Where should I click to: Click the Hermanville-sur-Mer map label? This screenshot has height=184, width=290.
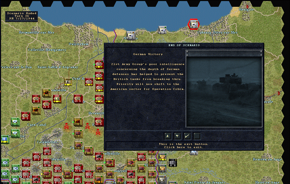[36, 33]
